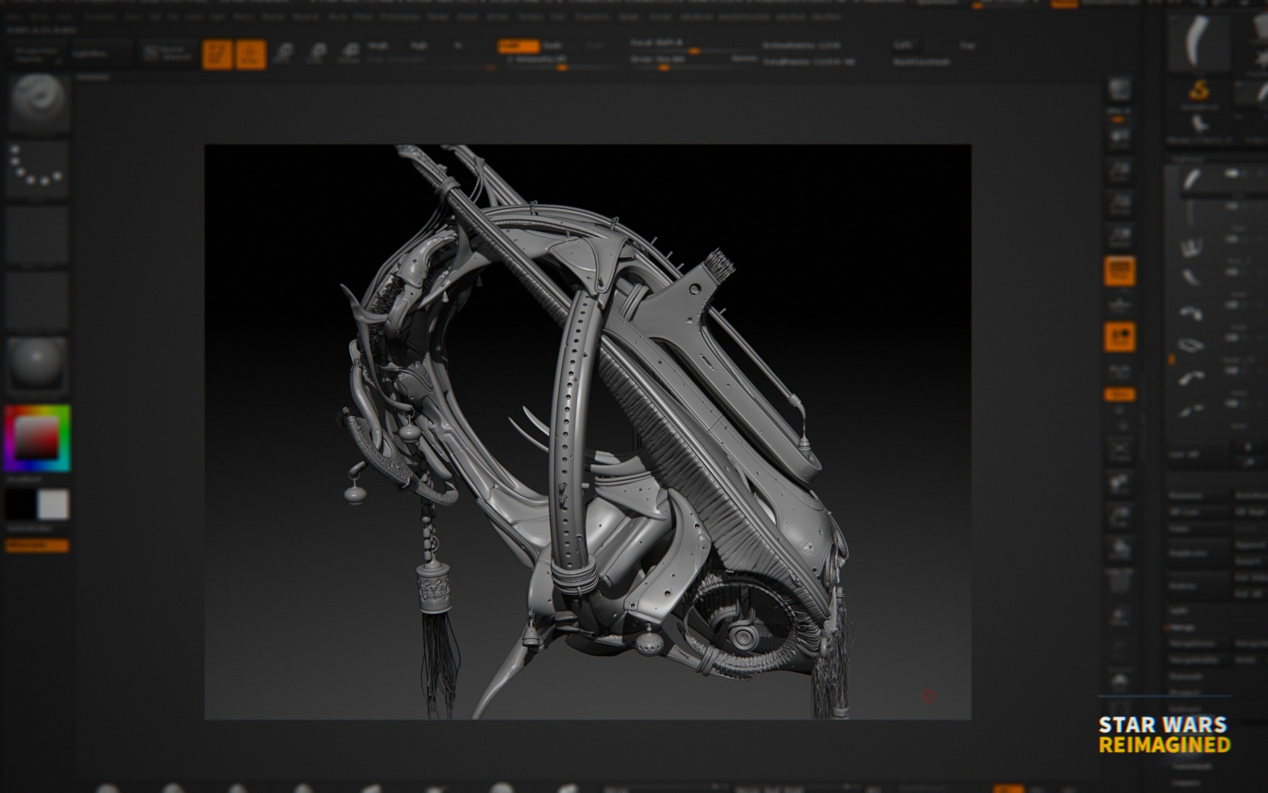Click the Scale view icon on right shelf
Image resolution: width=1268 pixels, height=793 pixels.
[1119, 516]
